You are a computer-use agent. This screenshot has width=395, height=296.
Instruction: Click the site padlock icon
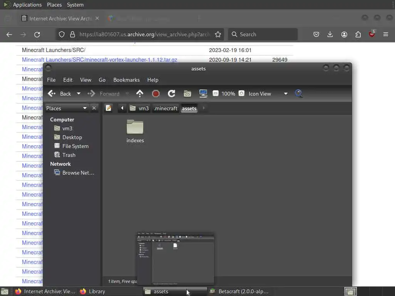tap(72, 34)
